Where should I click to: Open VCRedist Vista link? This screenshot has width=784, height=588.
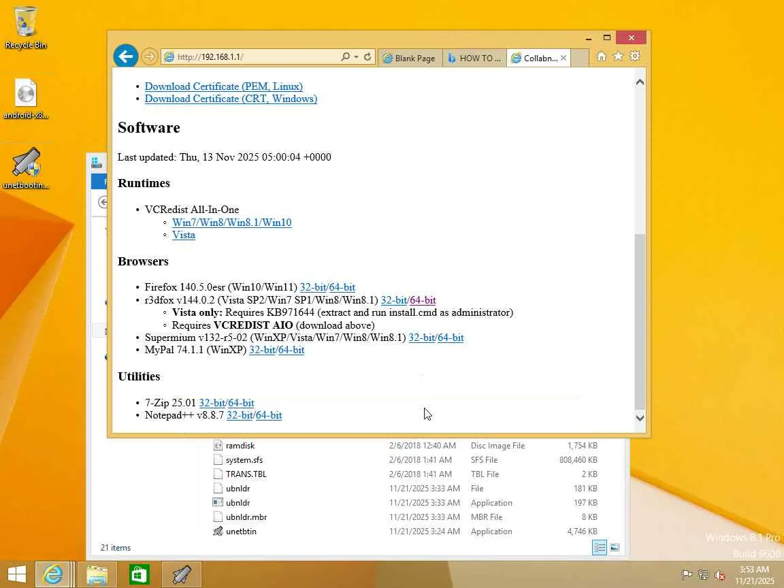click(x=184, y=235)
